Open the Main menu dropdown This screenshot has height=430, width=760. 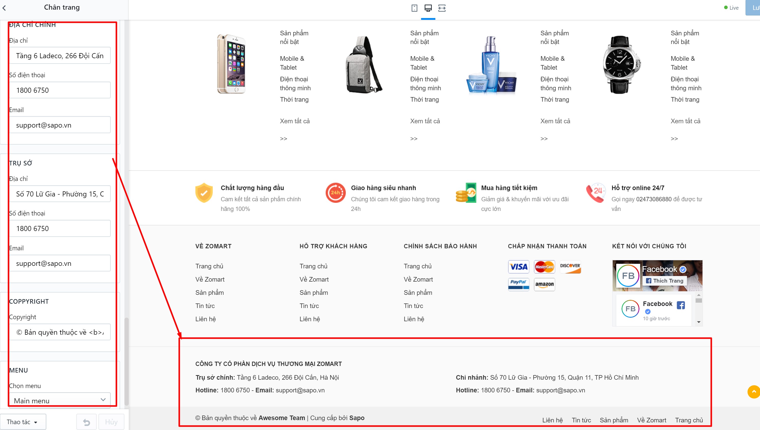pyautogui.click(x=60, y=400)
